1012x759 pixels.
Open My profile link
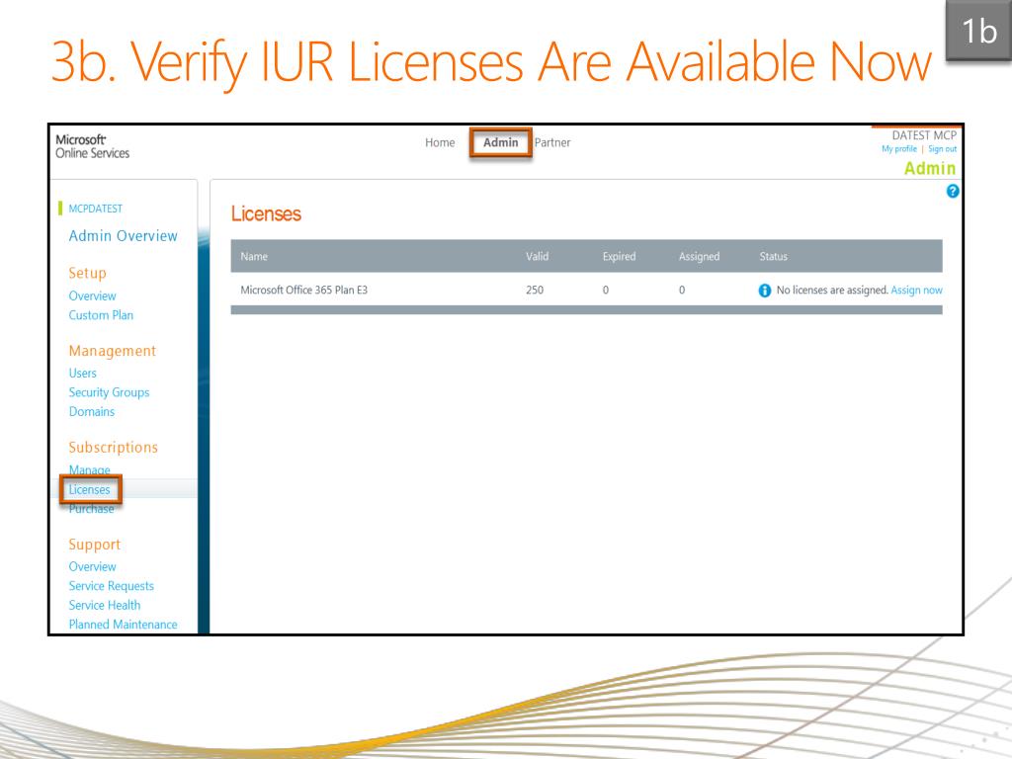[x=899, y=149]
